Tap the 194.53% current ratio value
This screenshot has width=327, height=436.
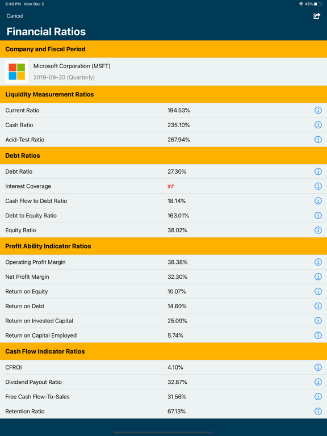coord(178,110)
